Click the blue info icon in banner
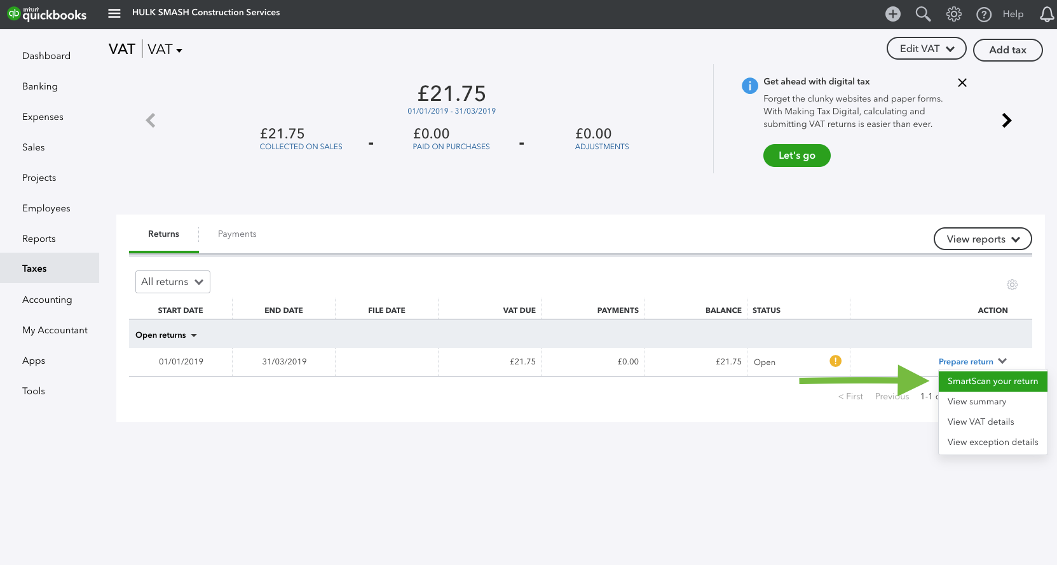 (750, 86)
